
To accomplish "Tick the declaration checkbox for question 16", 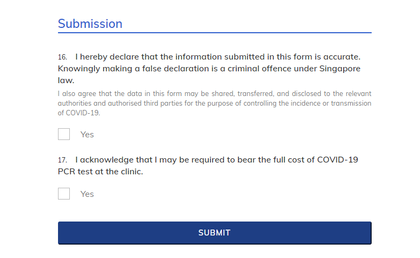I will [64, 134].
